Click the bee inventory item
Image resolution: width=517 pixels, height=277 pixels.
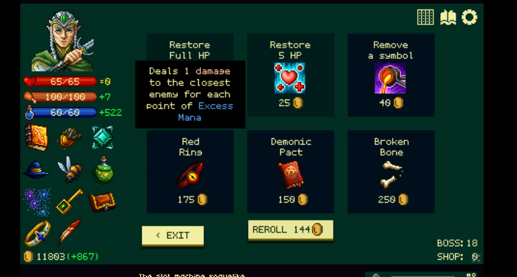[x=70, y=169]
